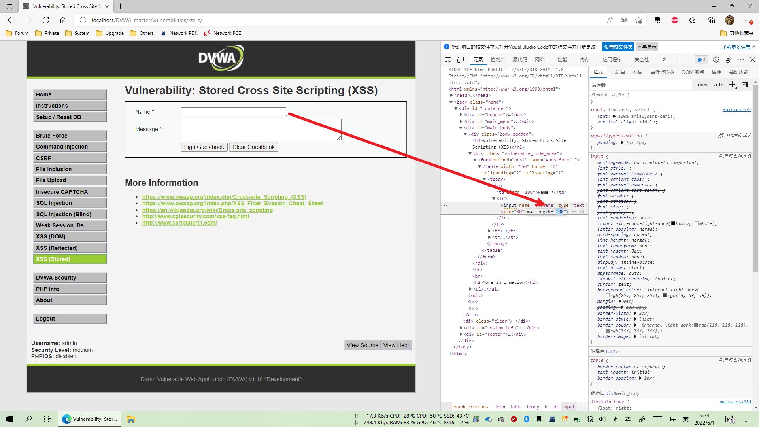This screenshot has height=427, width=759.
Task: Click Sign Guestbook button
Action: (204, 147)
